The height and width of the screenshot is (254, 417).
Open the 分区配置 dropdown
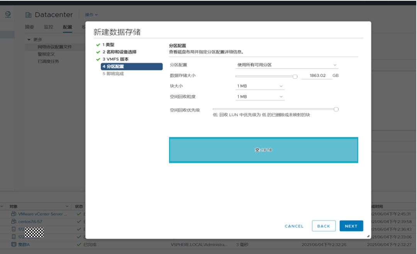(x=286, y=65)
